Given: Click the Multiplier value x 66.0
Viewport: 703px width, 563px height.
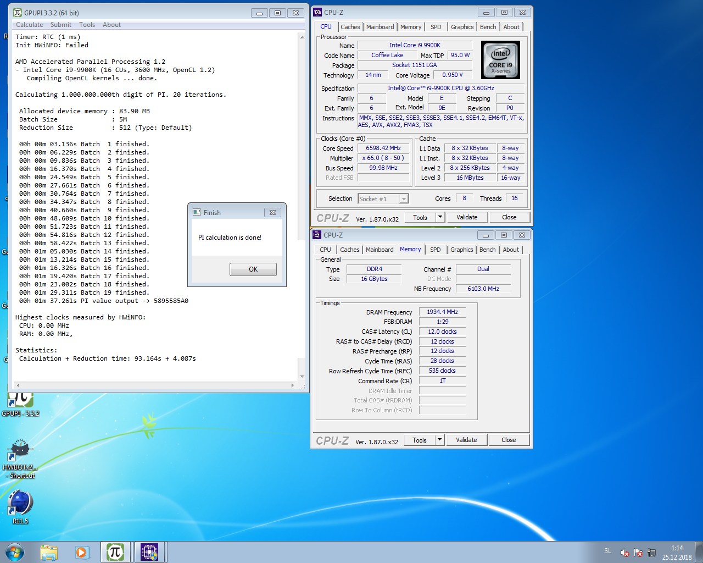Looking at the screenshot, I should click(x=383, y=158).
